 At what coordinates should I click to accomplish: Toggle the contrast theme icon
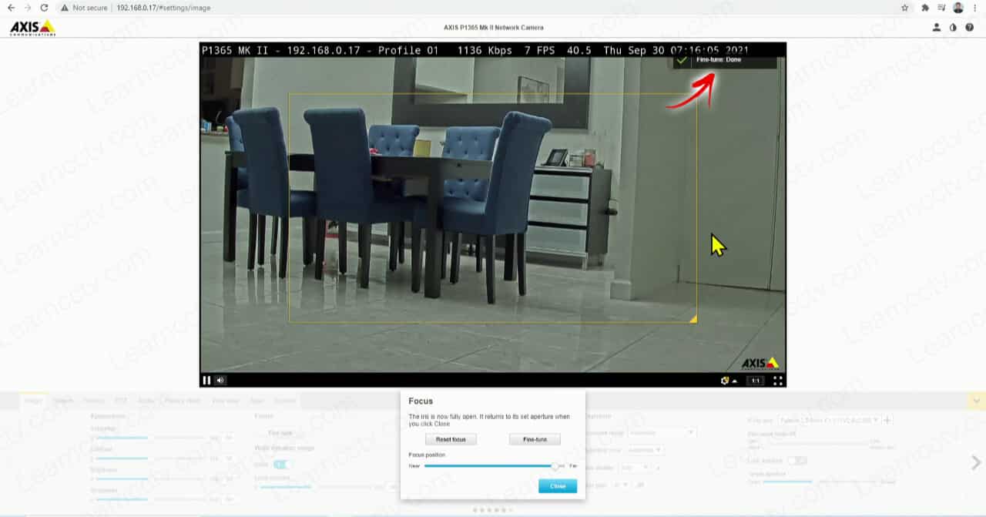pyautogui.click(x=953, y=28)
